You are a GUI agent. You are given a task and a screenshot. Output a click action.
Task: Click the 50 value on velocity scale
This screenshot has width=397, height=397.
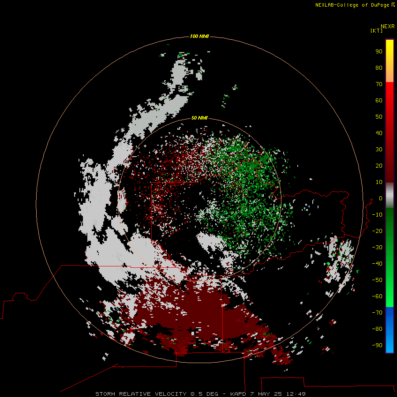coord(379,117)
